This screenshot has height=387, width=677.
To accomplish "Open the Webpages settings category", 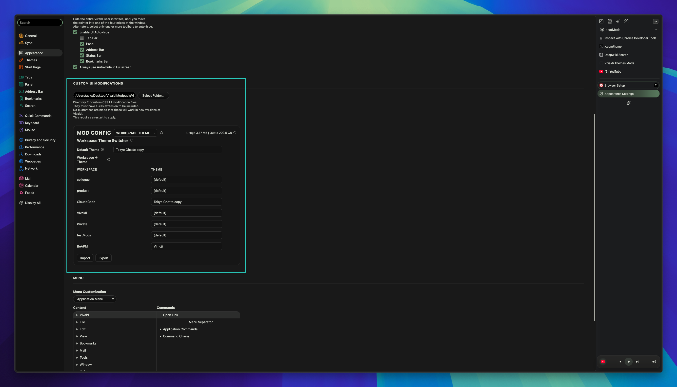I will [x=40, y=161].
